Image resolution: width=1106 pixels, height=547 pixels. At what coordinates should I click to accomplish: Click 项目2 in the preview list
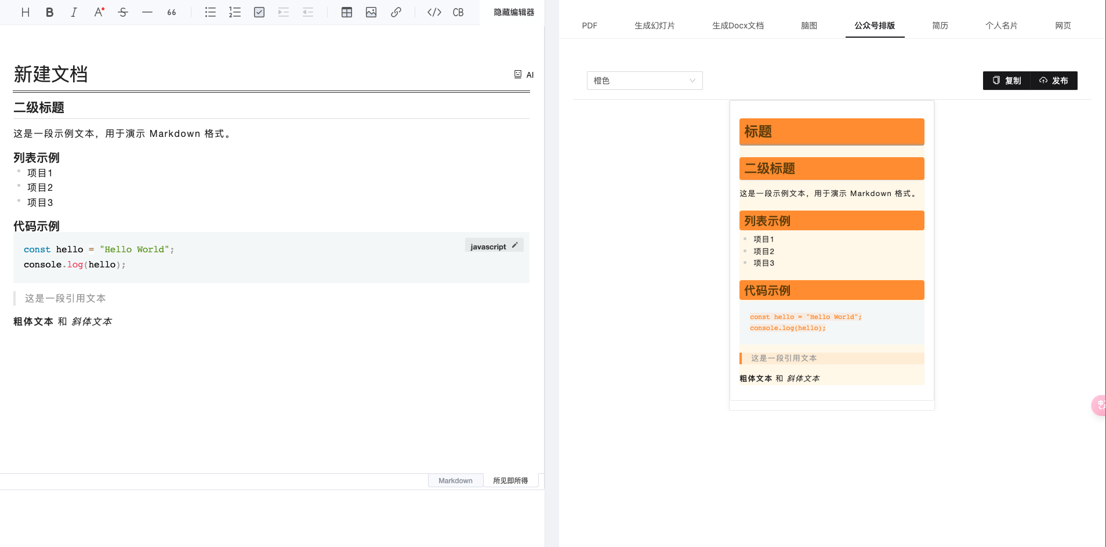pyautogui.click(x=764, y=251)
